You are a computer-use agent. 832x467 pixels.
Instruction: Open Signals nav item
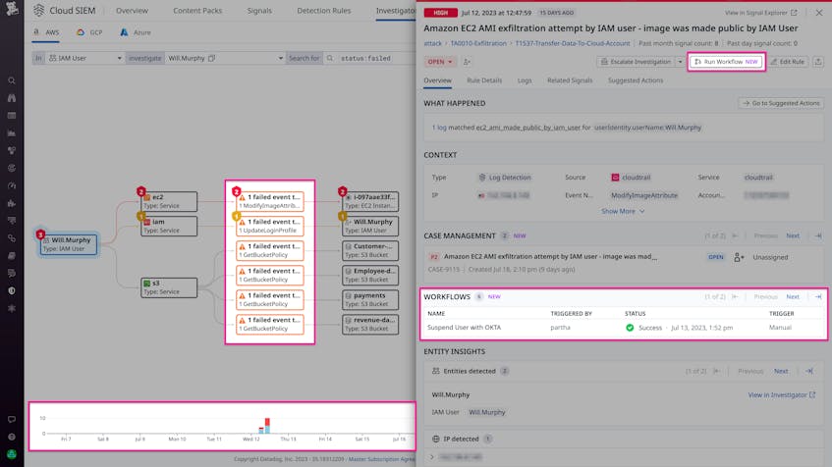(259, 11)
